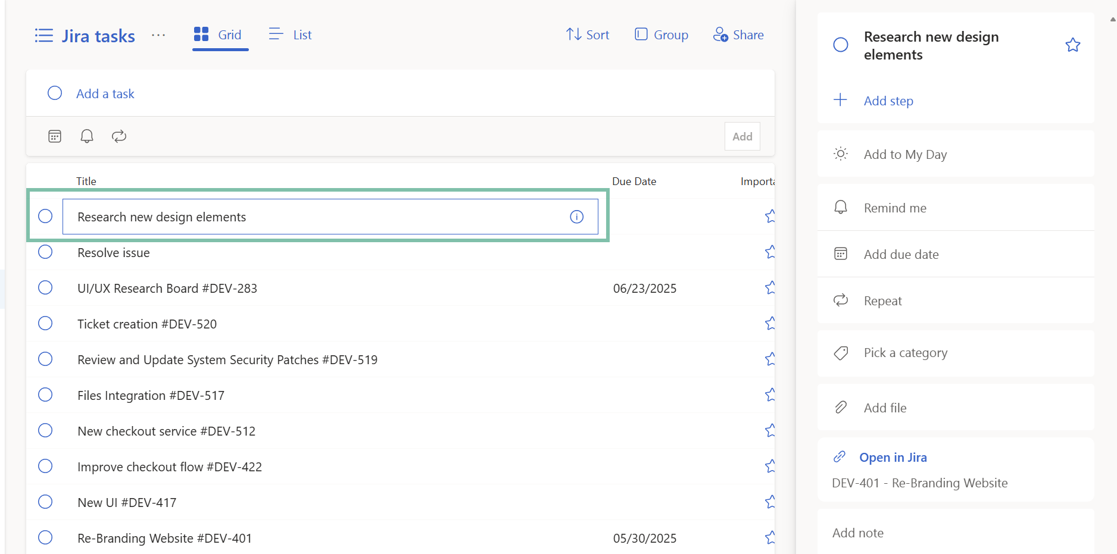This screenshot has width=1117, height=554.
Task: Click the reminder bell icon under Add a task
Action: pyautogui.click(x=87, y=136)
